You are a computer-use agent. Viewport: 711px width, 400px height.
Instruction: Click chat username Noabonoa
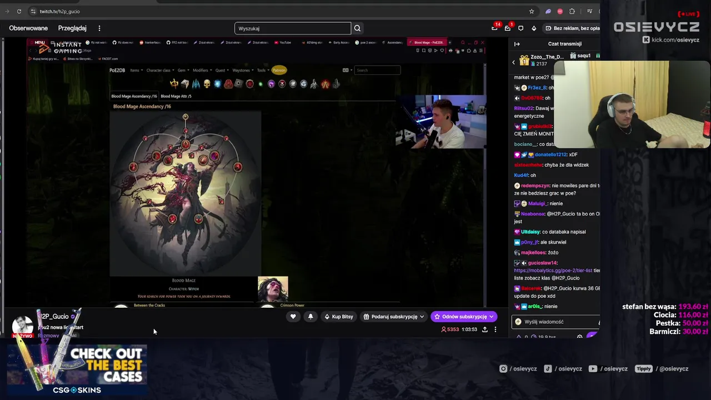(533, 214)
